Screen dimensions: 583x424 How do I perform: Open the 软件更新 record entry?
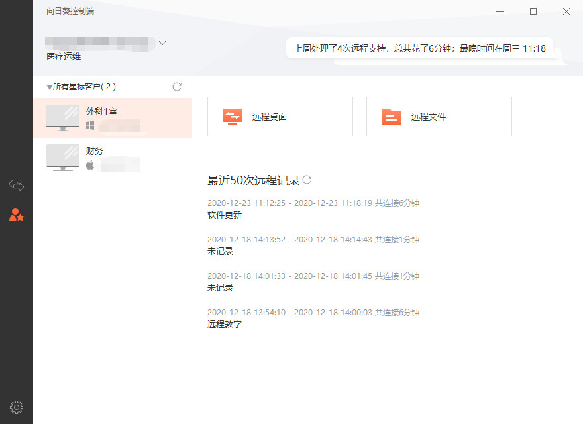(x=225, y=215)
